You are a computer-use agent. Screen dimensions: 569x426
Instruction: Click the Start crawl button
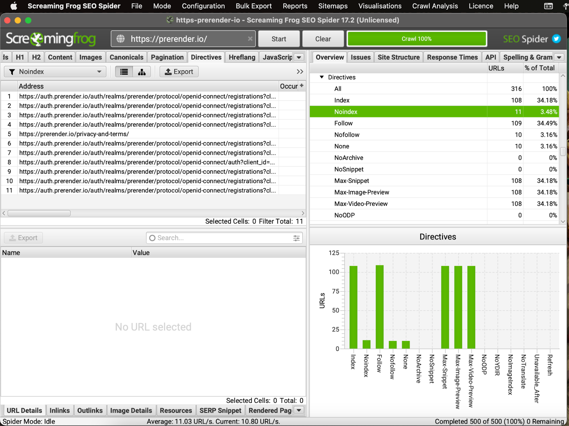coord(279,39)
